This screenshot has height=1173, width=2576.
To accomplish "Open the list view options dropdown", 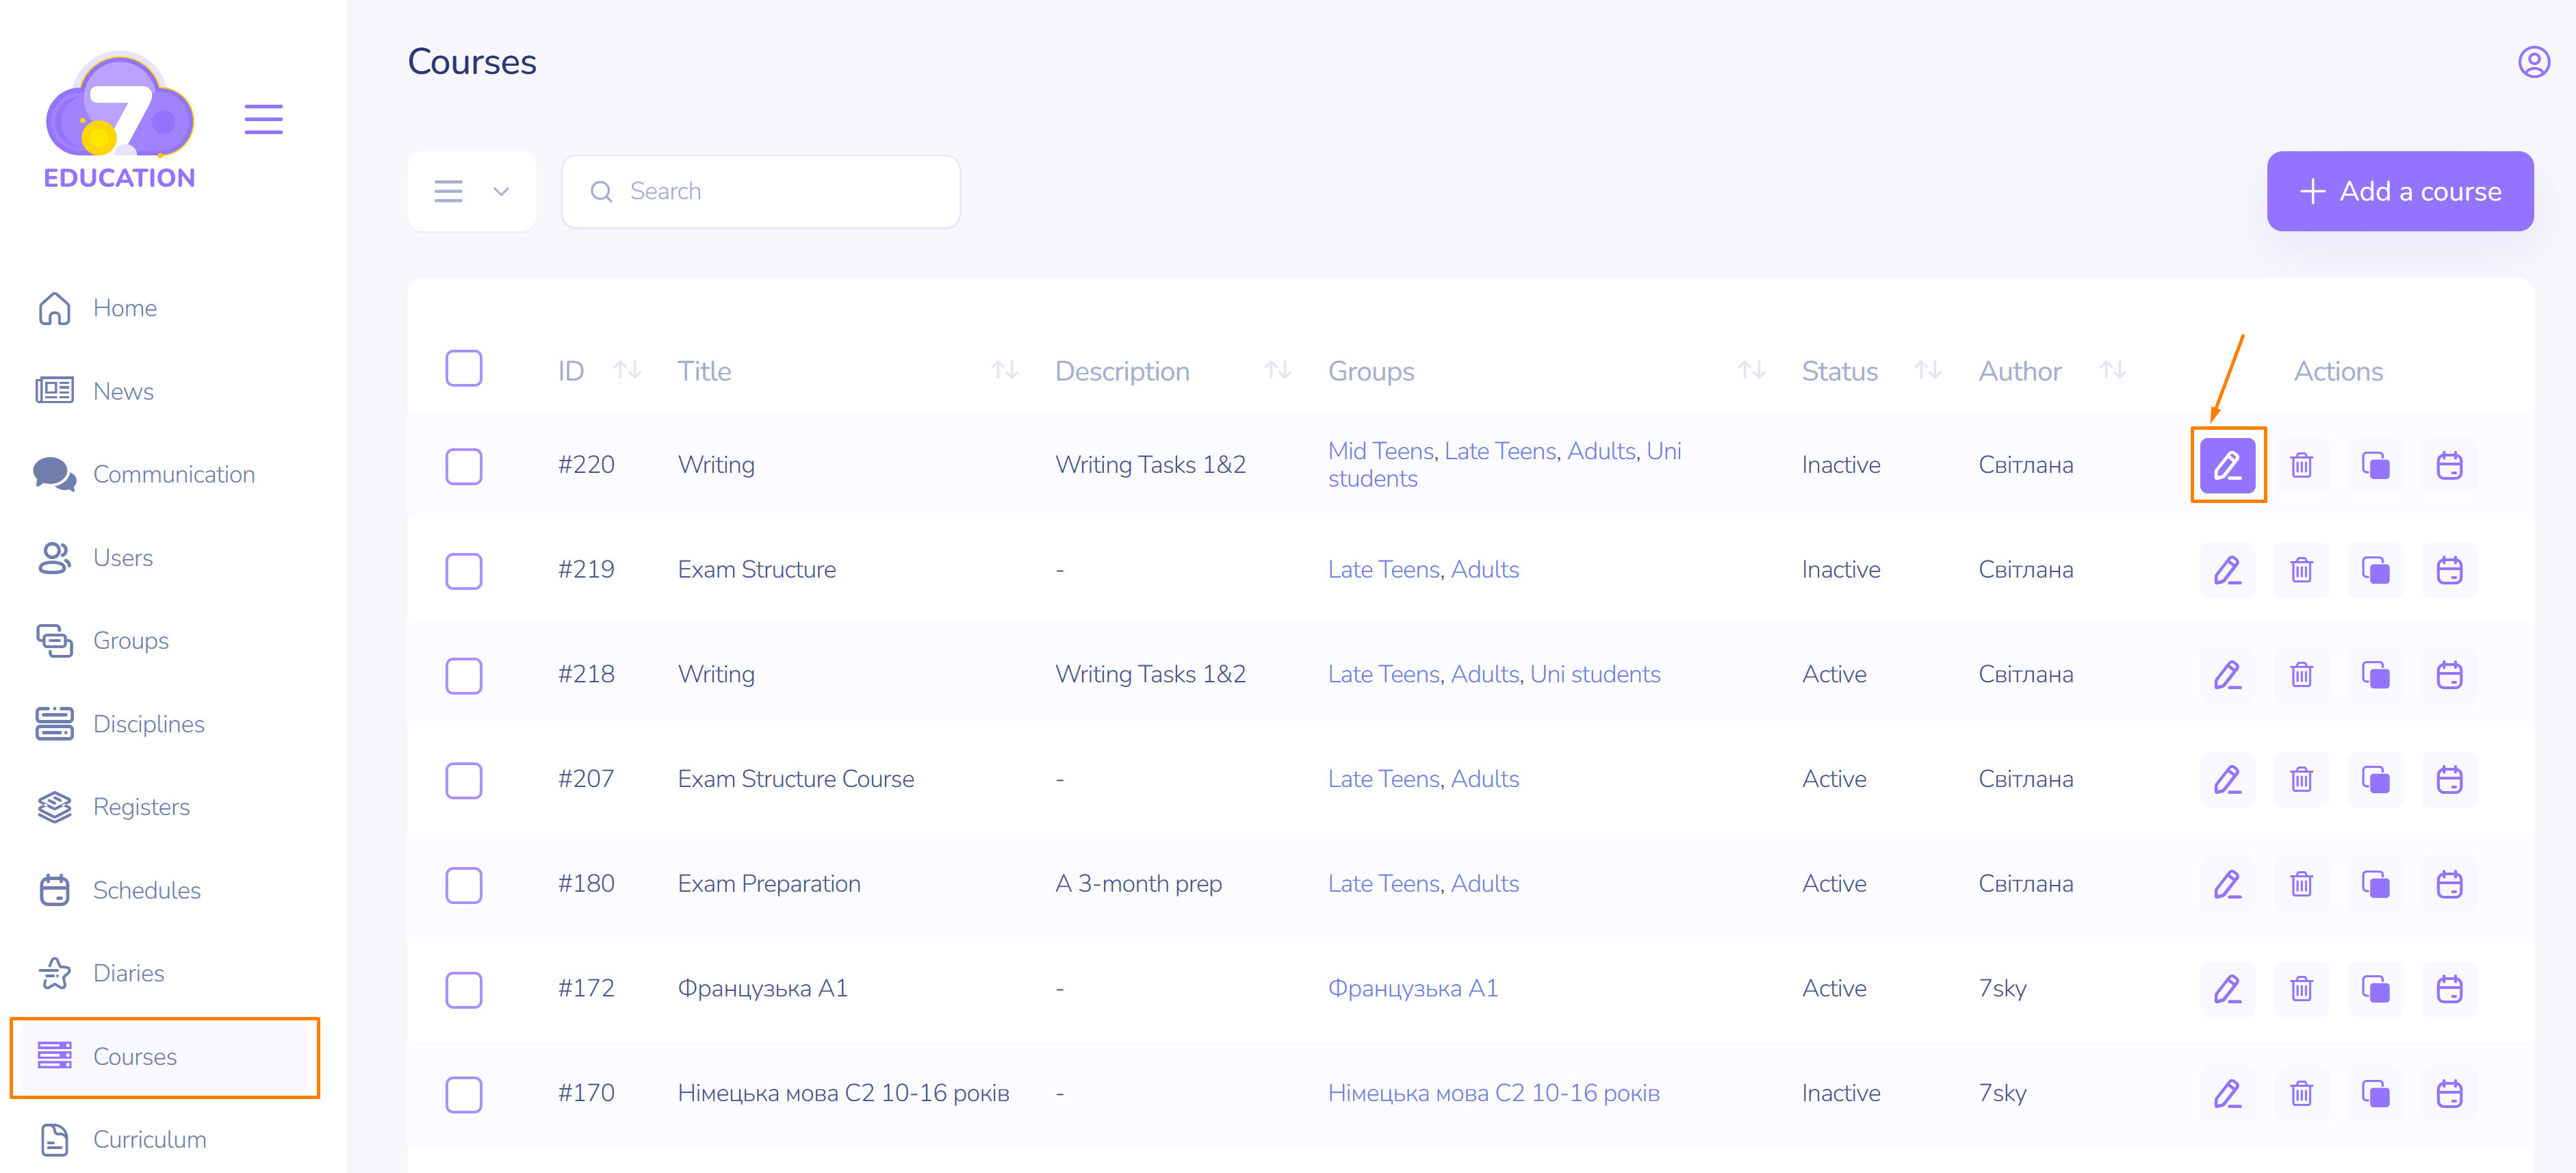I will coord(472,191).
